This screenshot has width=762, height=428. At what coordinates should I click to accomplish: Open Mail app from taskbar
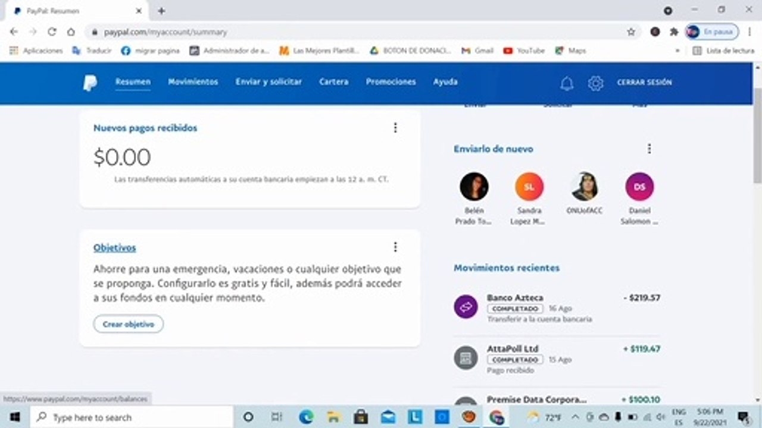(x=388, y=417)
